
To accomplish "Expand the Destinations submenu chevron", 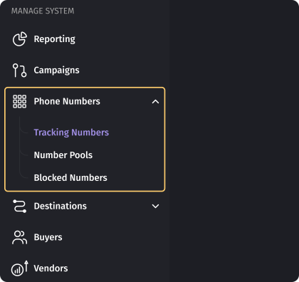I will pyautogui.click(x=155, y=206).
